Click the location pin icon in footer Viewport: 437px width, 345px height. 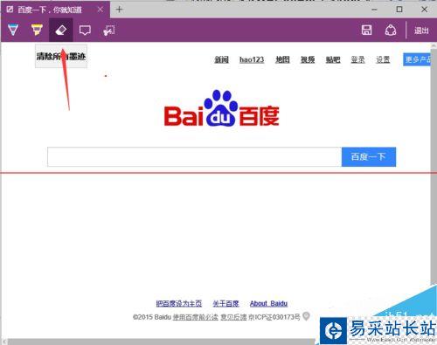(x=306, y=316)
